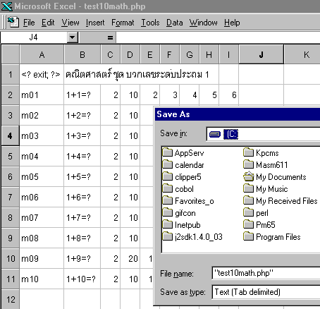Select column J header
This screenshot has height=309, width=320.
(x=261, y=54)
